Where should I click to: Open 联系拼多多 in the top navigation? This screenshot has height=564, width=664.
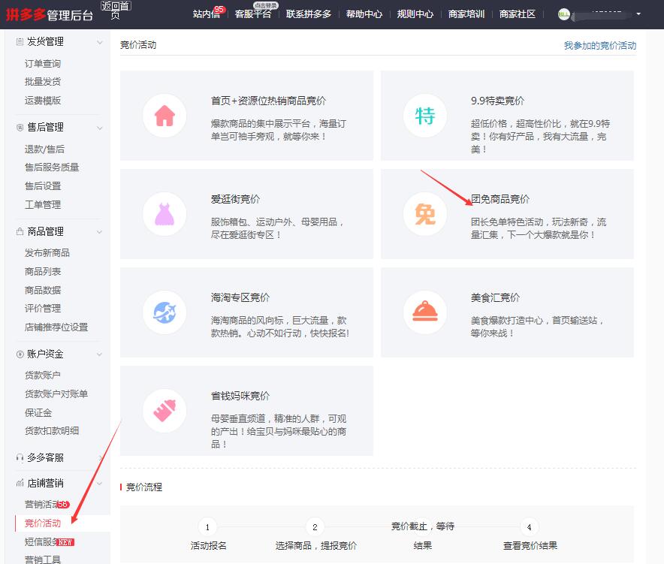point(309,14)
